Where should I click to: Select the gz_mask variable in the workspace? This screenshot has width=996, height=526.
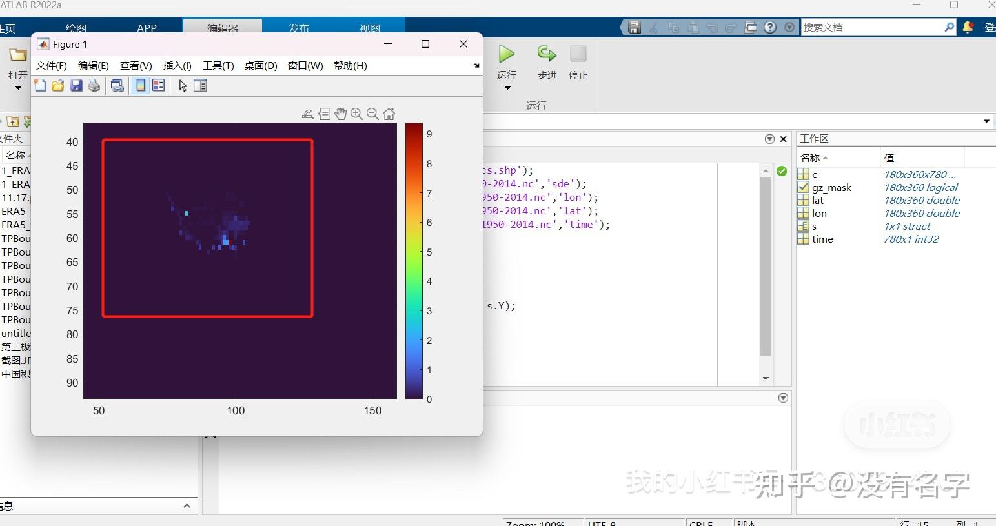(831, 187)
